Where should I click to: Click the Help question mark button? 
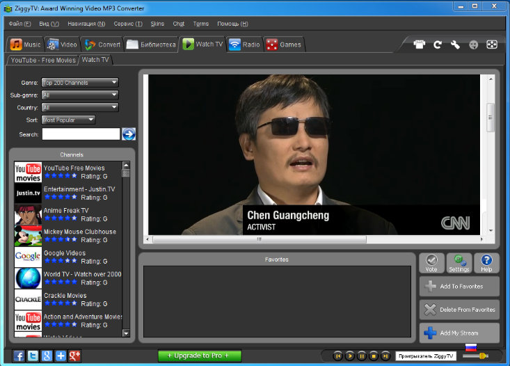point(486,263)
